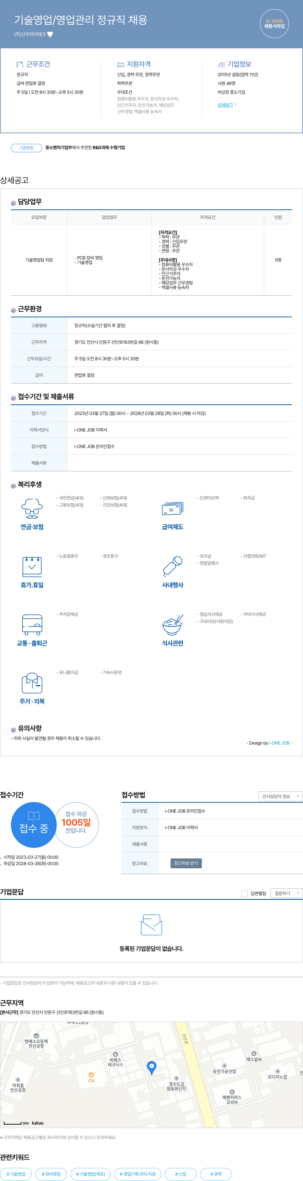
Task: Click the 시작일 2023-03-27(월) 00:00 text
Action: point(31,857)
